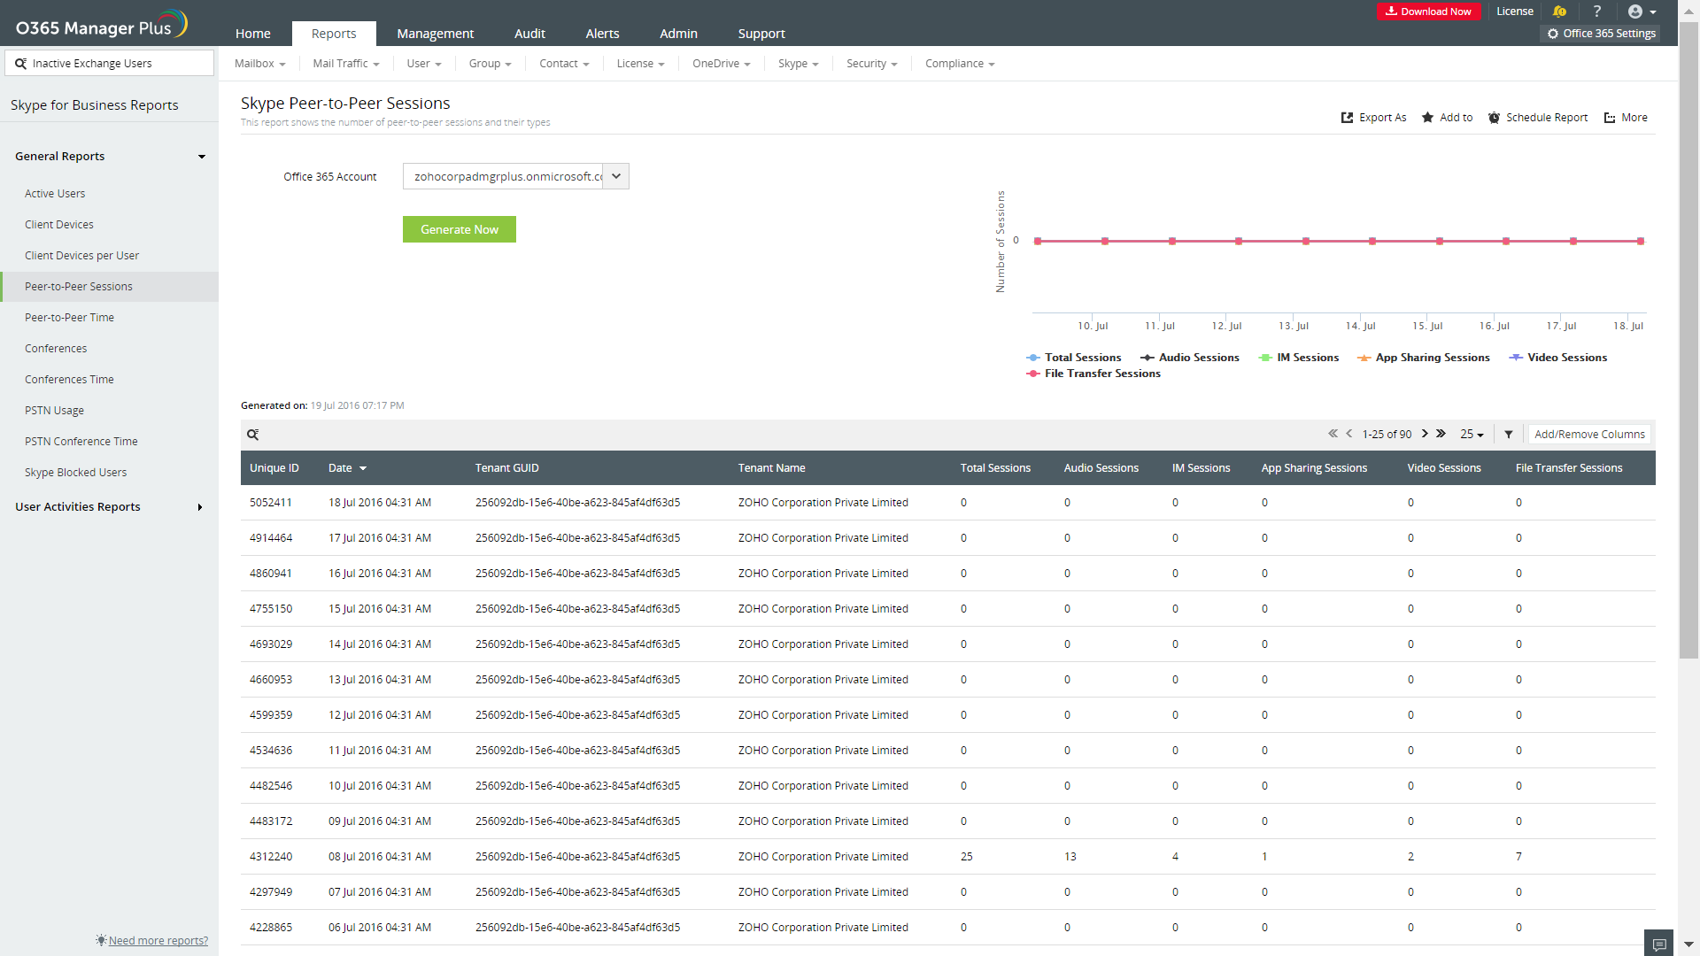Open the Office 365 Account dropdown
The width and height of the screenshot is (1700, 956).
[616, 176]
